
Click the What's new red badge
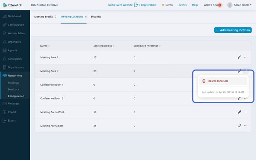pos(220,5)
